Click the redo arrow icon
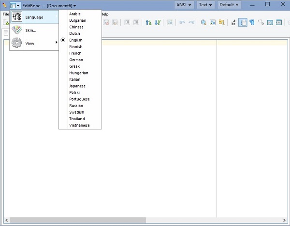 (191, 22)
